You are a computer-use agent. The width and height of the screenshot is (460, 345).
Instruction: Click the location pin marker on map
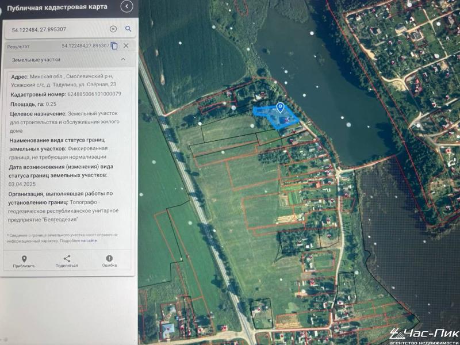click(x=280, y=108)
